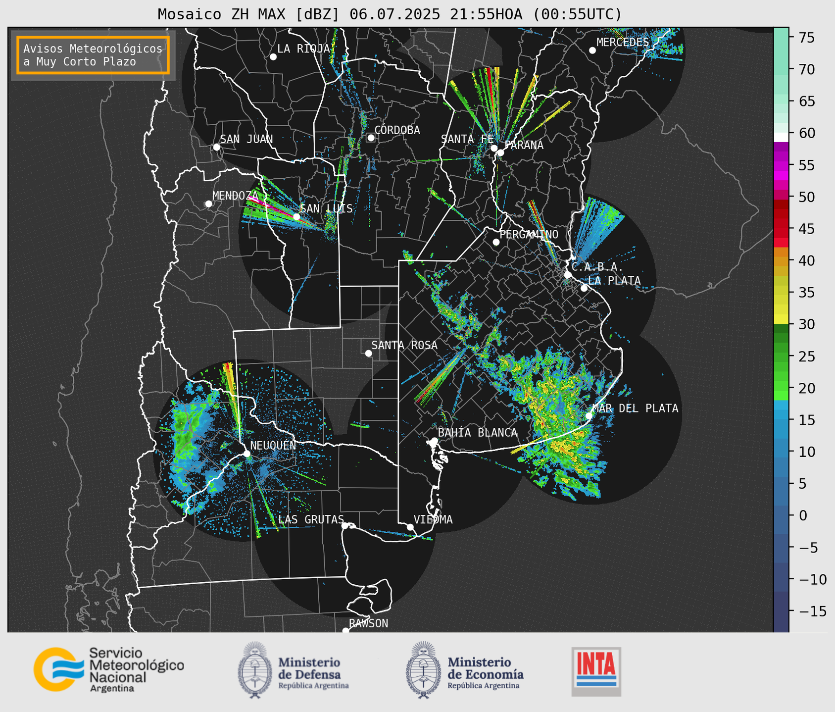Click the BAHÍA BLANCA map label

(x=478, y=432)
